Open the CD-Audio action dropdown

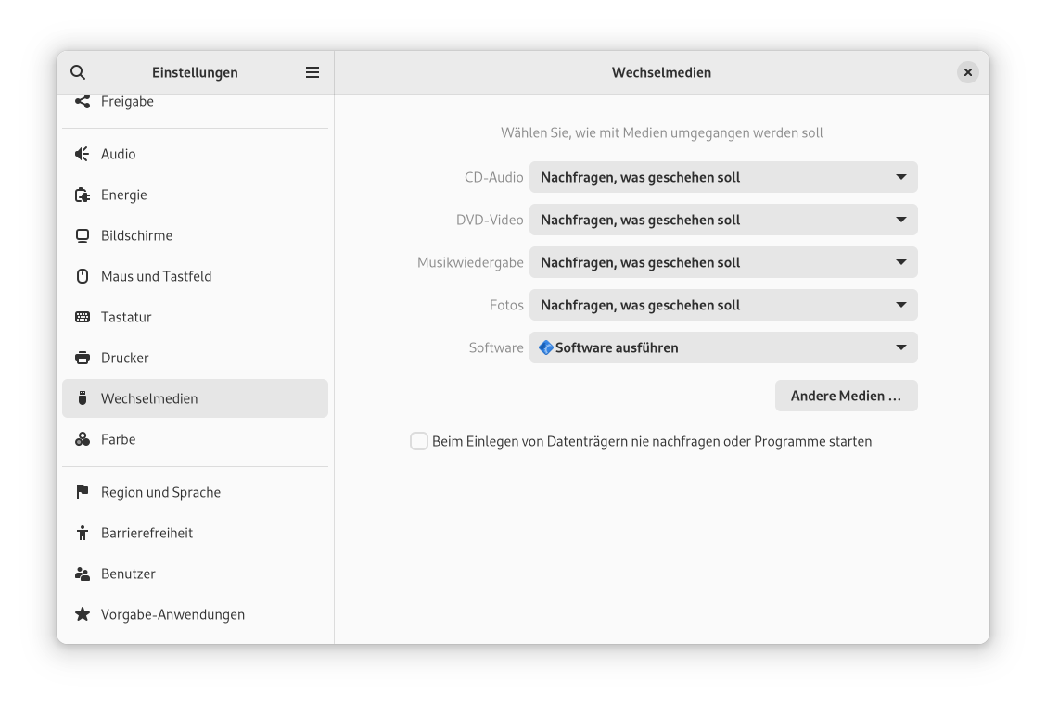click(x=723, y=177)
